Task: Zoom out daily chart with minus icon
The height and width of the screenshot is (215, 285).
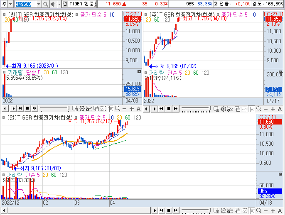Action: click(x=265, y=211)
